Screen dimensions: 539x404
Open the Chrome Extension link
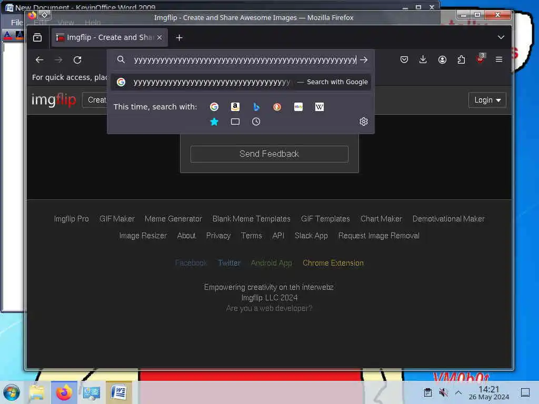(x=333, y=263)
